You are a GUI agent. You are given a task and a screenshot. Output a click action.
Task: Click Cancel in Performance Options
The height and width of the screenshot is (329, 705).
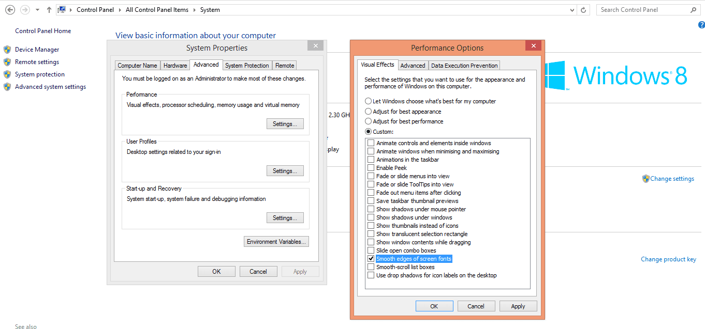coord(476,306)
